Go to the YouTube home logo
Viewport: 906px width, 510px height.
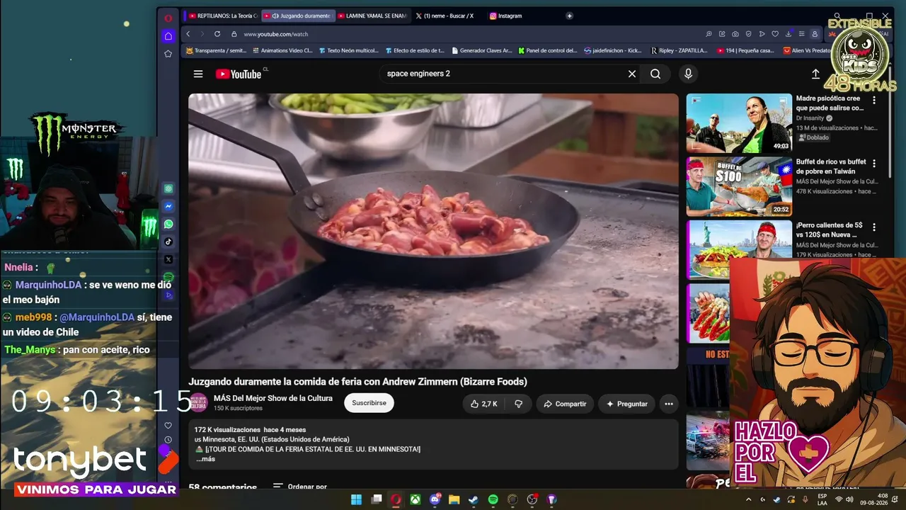click(239, 74)
